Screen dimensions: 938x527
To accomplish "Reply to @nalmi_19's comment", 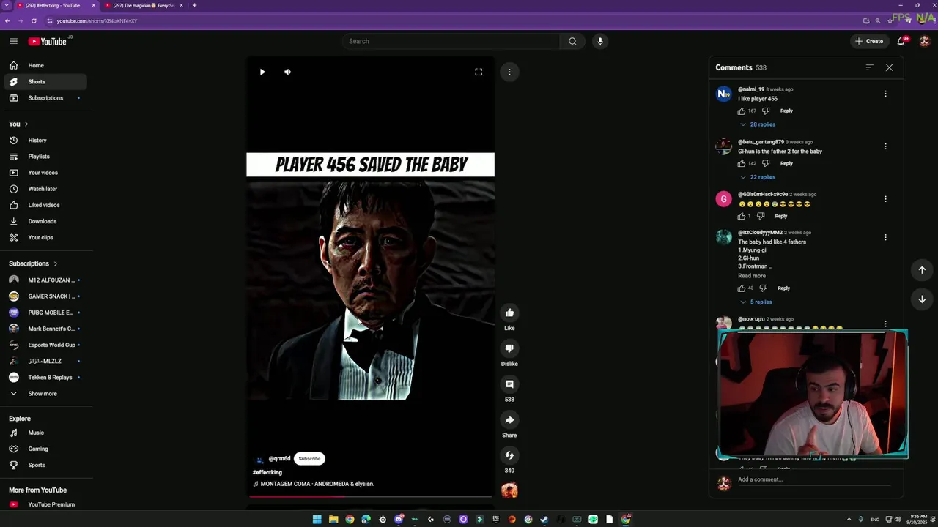I will point(786,111).
